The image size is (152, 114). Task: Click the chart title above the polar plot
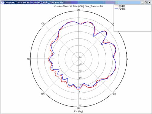click(78, 6)
